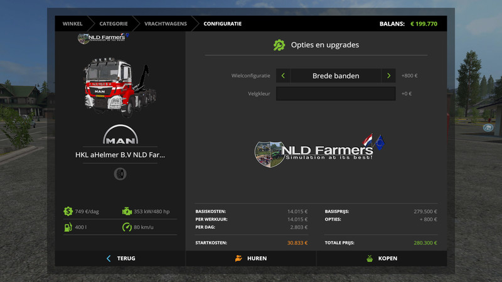Select next Wielconfiguratie option with right arrow

(389, 76)
